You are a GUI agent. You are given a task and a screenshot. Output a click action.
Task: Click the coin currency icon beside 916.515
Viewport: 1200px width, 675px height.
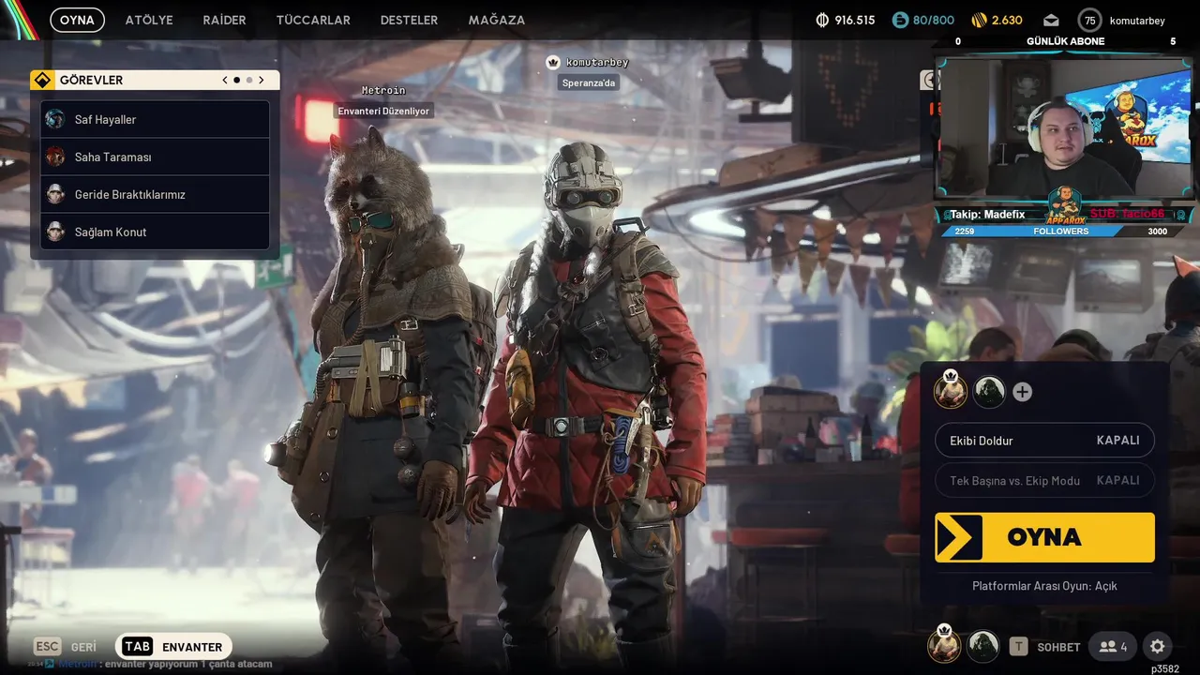pos(822,20)
